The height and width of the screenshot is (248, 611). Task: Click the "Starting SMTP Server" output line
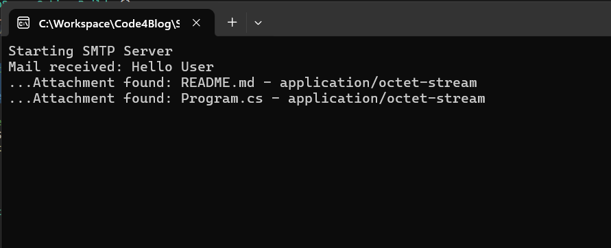tap(91, 51)
